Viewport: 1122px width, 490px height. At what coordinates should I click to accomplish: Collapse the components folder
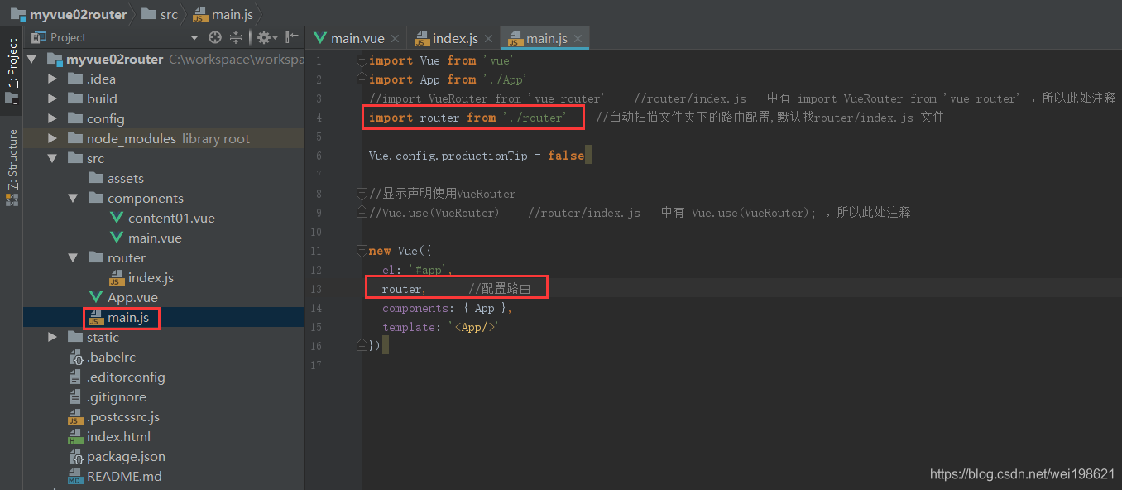[73, 199]
